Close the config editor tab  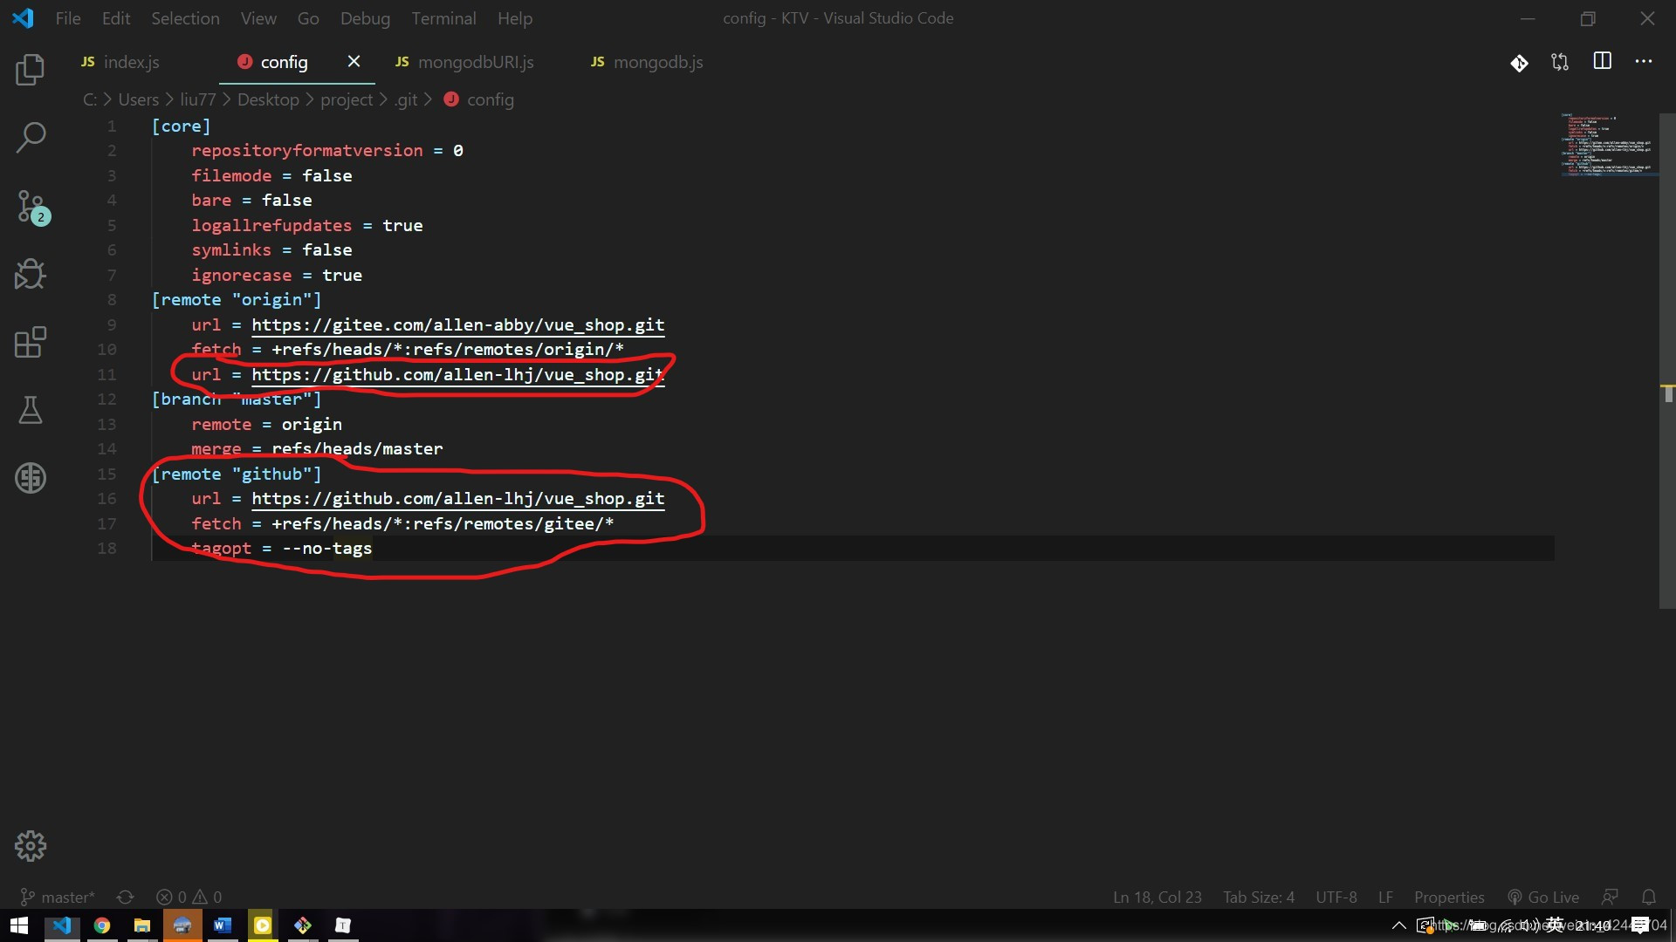click(354, 61)
